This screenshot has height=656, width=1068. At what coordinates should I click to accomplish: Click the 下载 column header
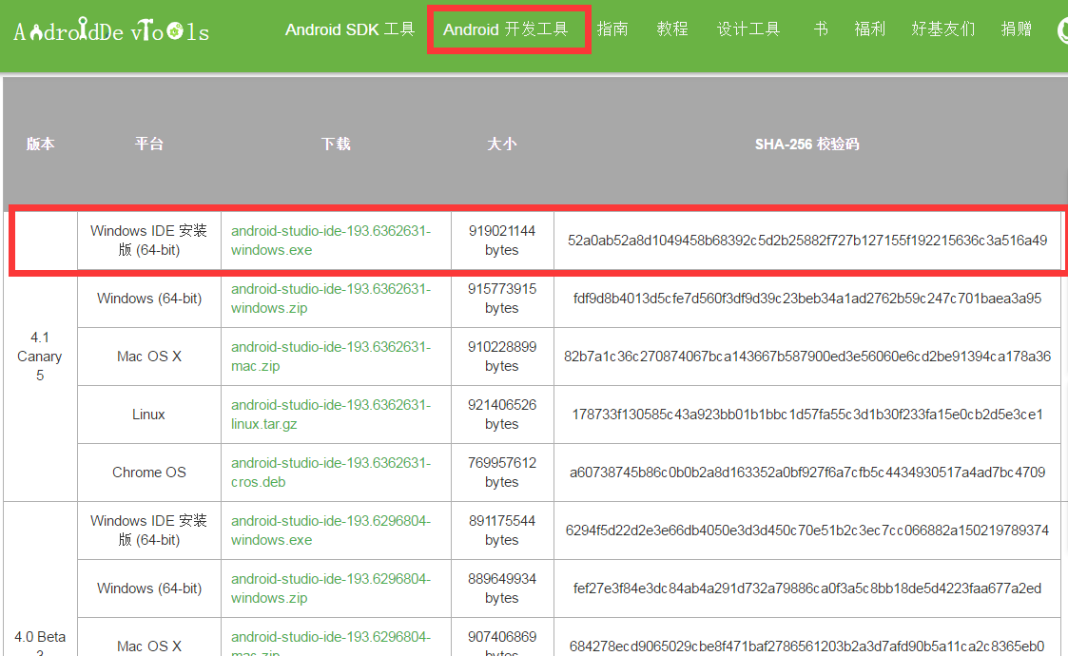(x=336, y=144)
